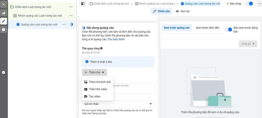Open options menu for Chiến dịch row
The image size is (262, 118).
pyautogui.click(x=71, y=7)
